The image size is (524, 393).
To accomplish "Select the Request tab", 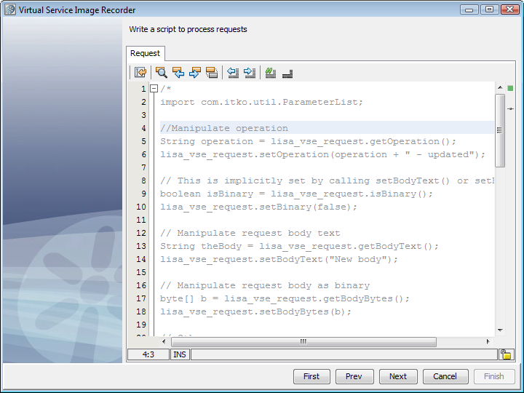I will tap(145, 53).
